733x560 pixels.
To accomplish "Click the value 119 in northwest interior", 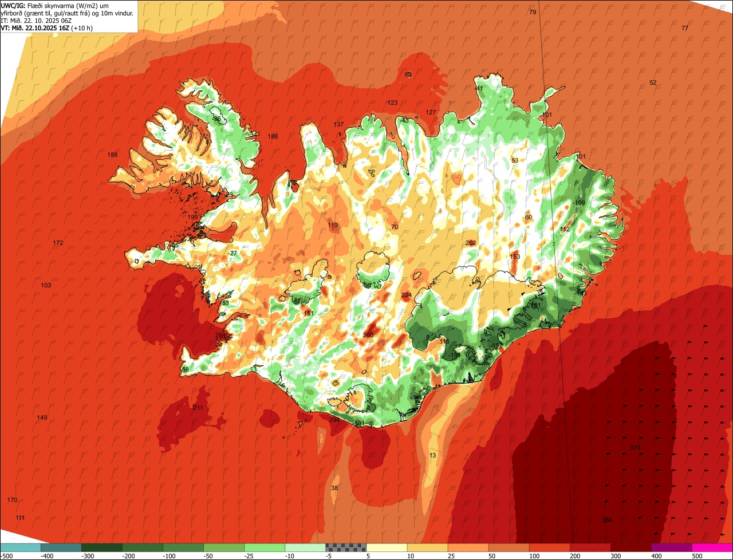I will coord(333,225).
